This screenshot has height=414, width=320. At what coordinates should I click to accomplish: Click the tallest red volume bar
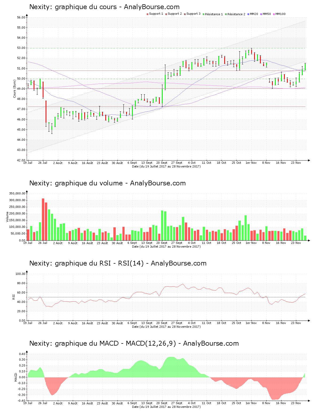pyautogui.click(x=43, y=219)
